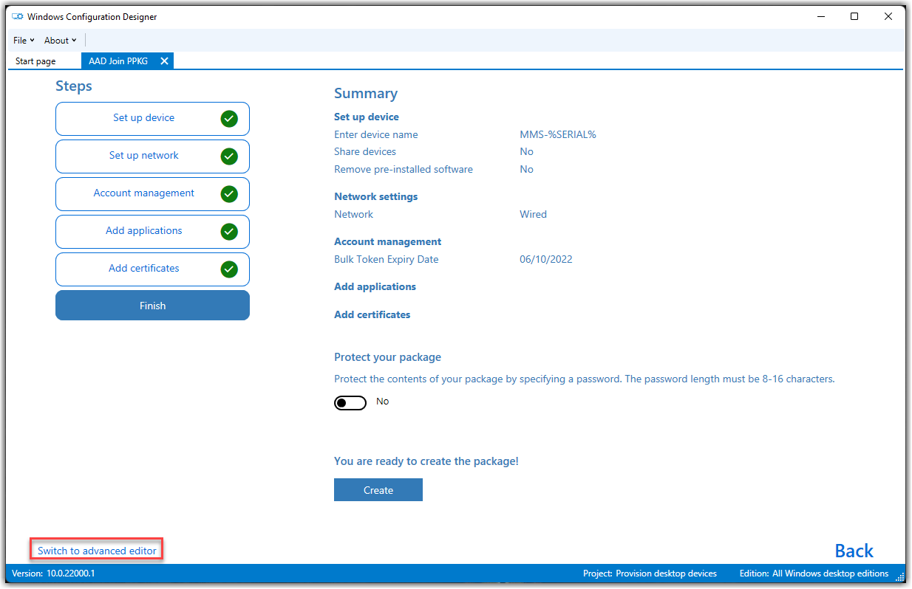Click Project: Provision desktop devices status text
This screenshot has height=589, width=912.
point(650,573)
